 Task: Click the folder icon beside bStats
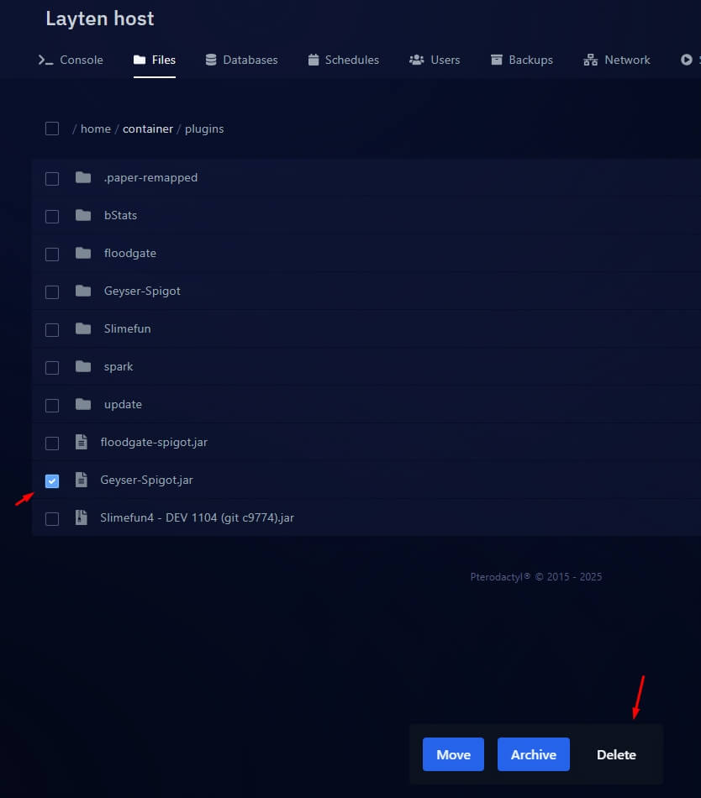(x=82, y=215)
